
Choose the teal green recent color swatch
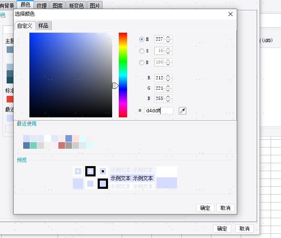(x=34, y=145)
